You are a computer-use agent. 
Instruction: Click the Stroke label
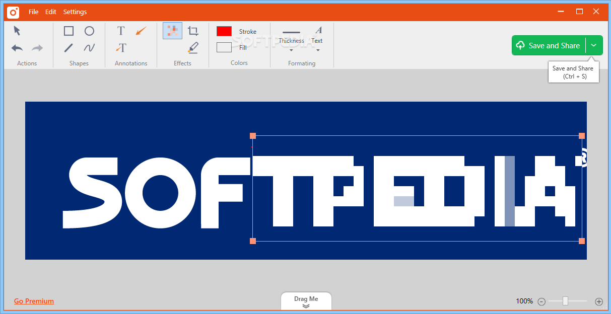248,32
